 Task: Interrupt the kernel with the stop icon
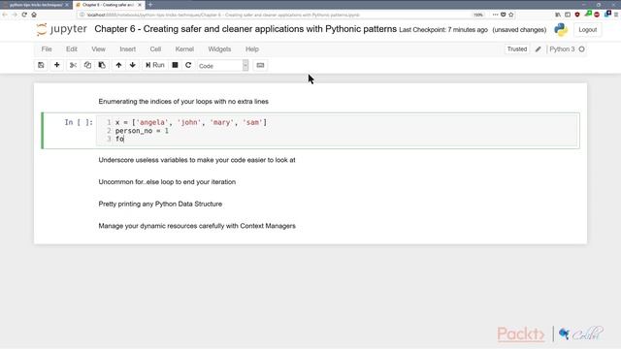175,65
